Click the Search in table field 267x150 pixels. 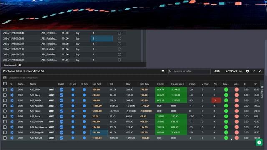(x=189, y=71)
